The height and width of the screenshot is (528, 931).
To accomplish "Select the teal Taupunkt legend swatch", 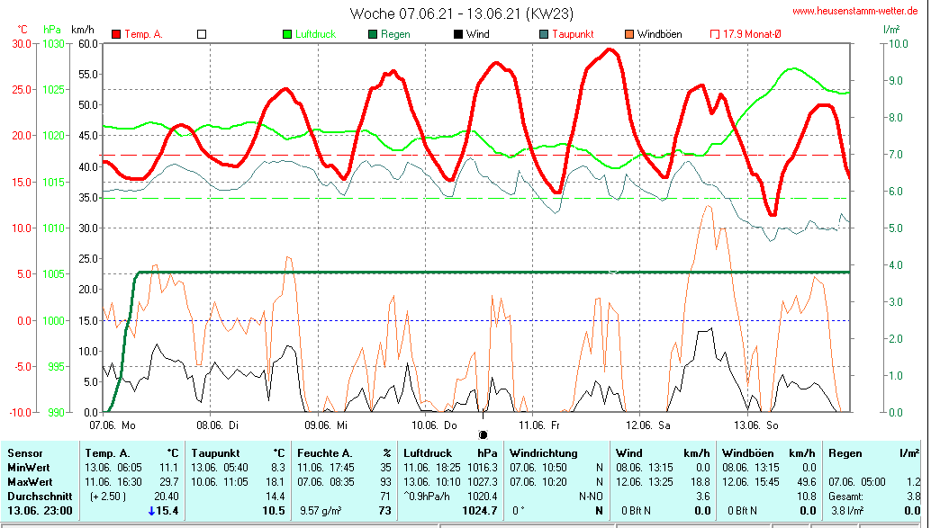I will 544,34.
